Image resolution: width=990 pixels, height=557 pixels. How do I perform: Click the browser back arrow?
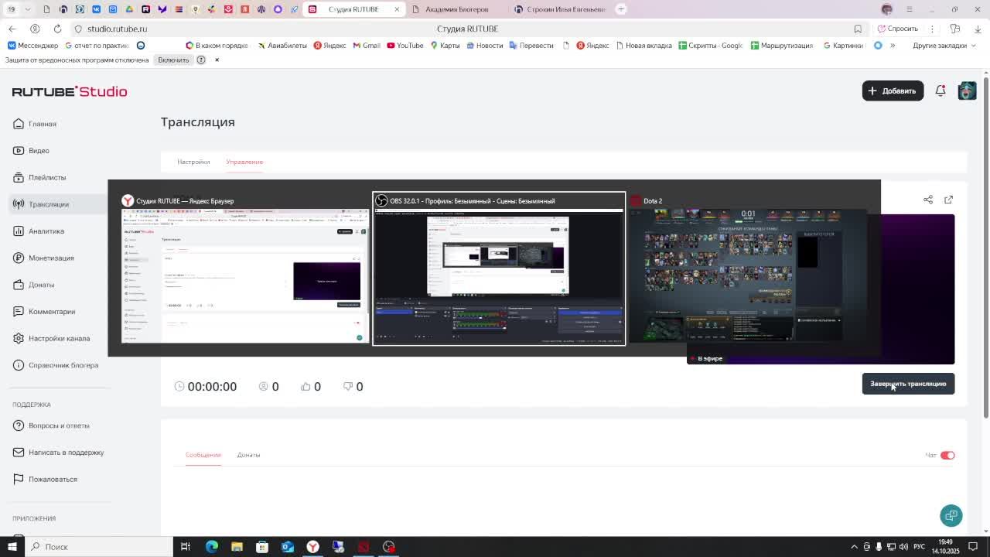(12, 29)
